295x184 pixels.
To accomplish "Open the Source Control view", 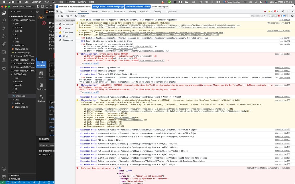I will click(4, 28).
